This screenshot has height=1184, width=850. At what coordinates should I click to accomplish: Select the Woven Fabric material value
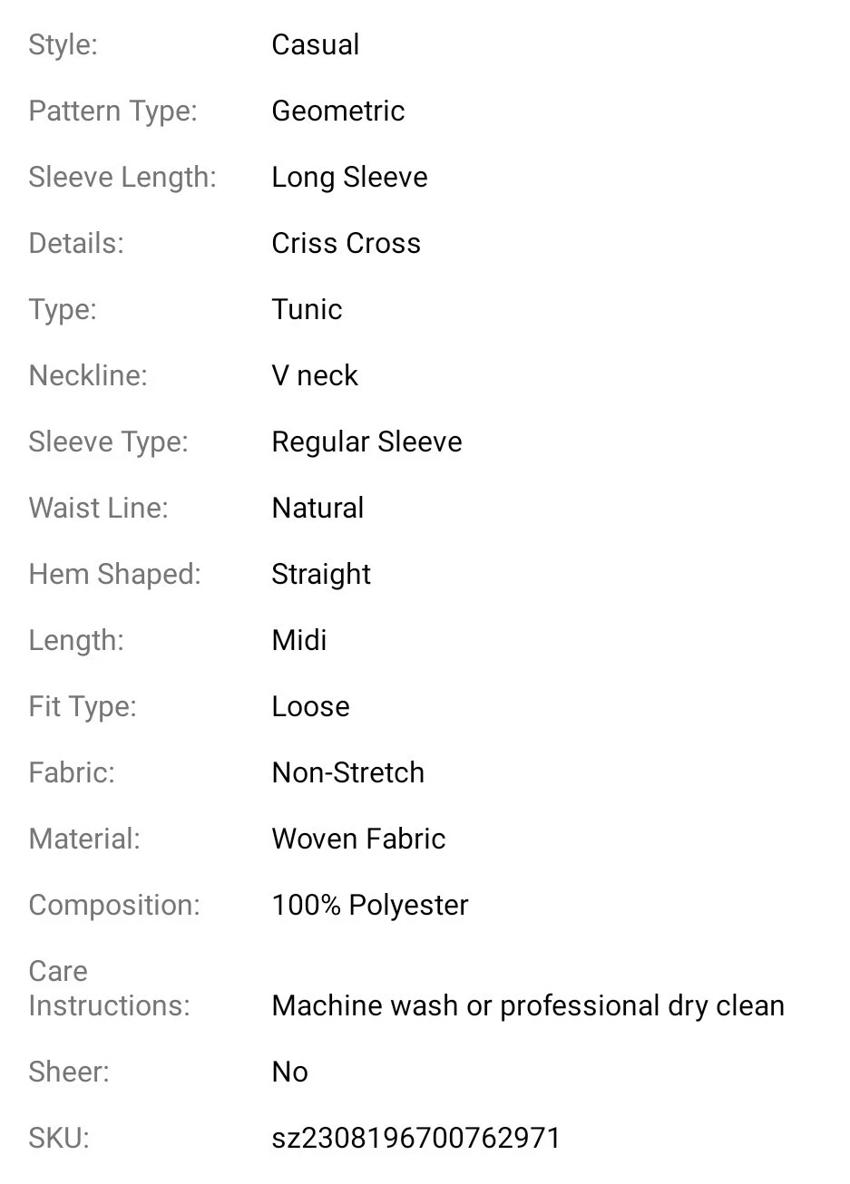pyautogui.click(x=358, y=839)
